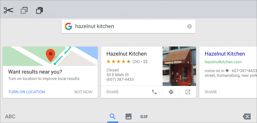Share the hazelnutkitchen.com web result
Screen dimensions: 257x123
tap(211, 92)
